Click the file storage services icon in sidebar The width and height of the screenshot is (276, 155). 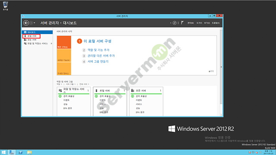[25, 43]
